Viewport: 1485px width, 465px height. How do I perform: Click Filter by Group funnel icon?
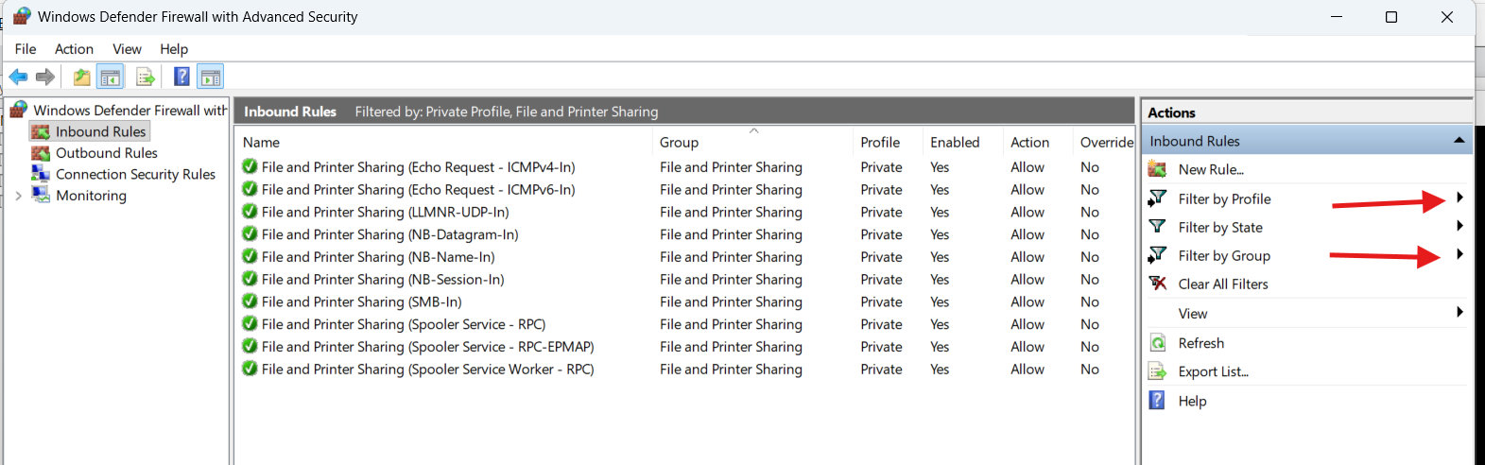(x=1157, y=255)
